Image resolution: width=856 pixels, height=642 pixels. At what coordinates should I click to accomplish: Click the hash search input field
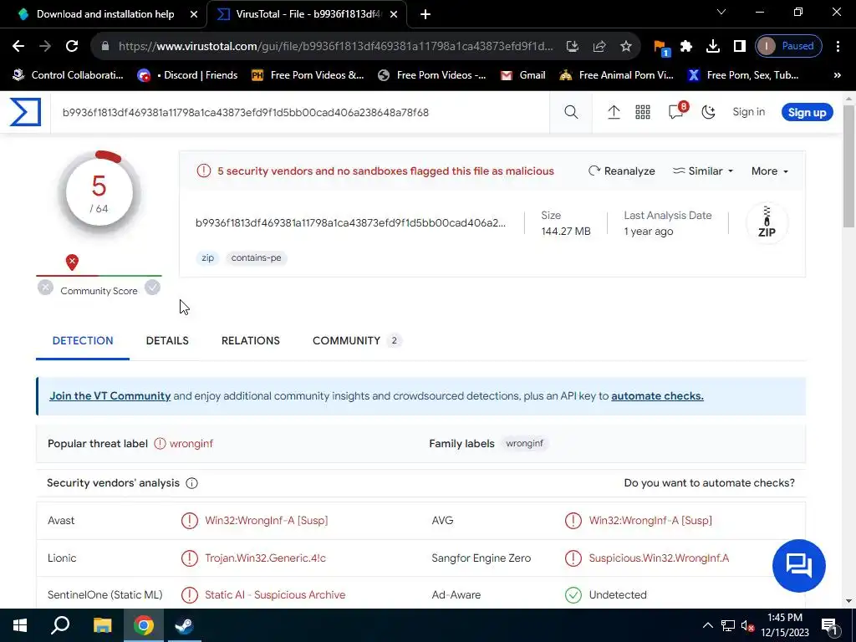(300, 113)
